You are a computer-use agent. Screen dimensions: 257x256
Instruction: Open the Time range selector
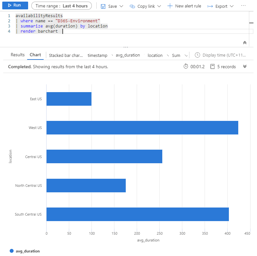point(61,6)
